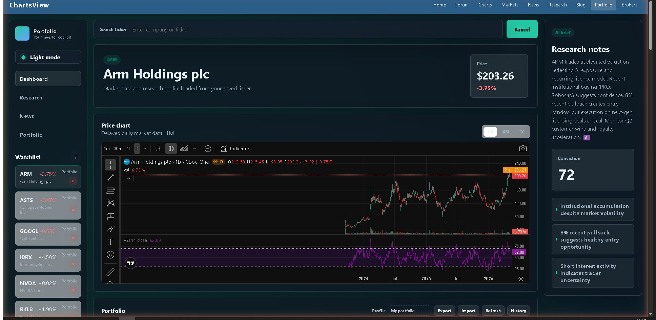Switch chart to area style
The image size is (656, 320).
tap(184, 148)
